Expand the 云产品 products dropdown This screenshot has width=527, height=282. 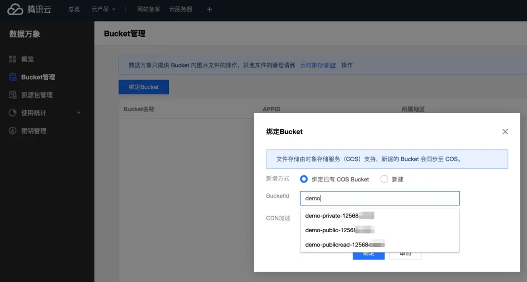tap(103, 9)
